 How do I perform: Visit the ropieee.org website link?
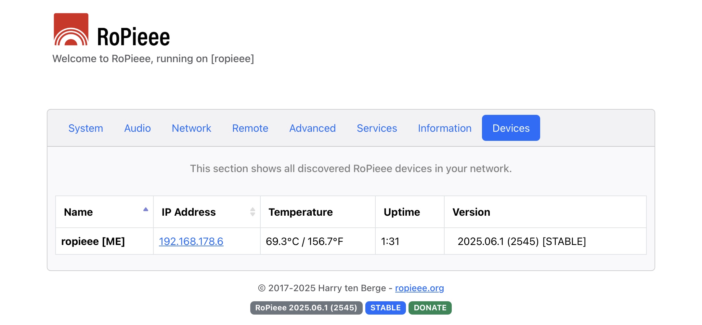click(419, 288)
